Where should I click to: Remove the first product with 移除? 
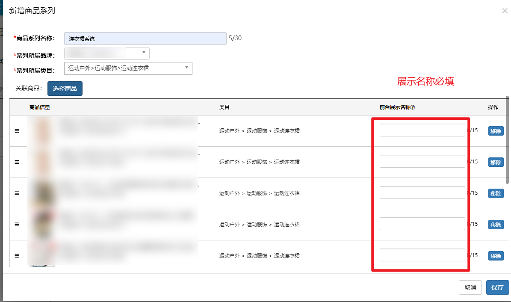point(496,131)
